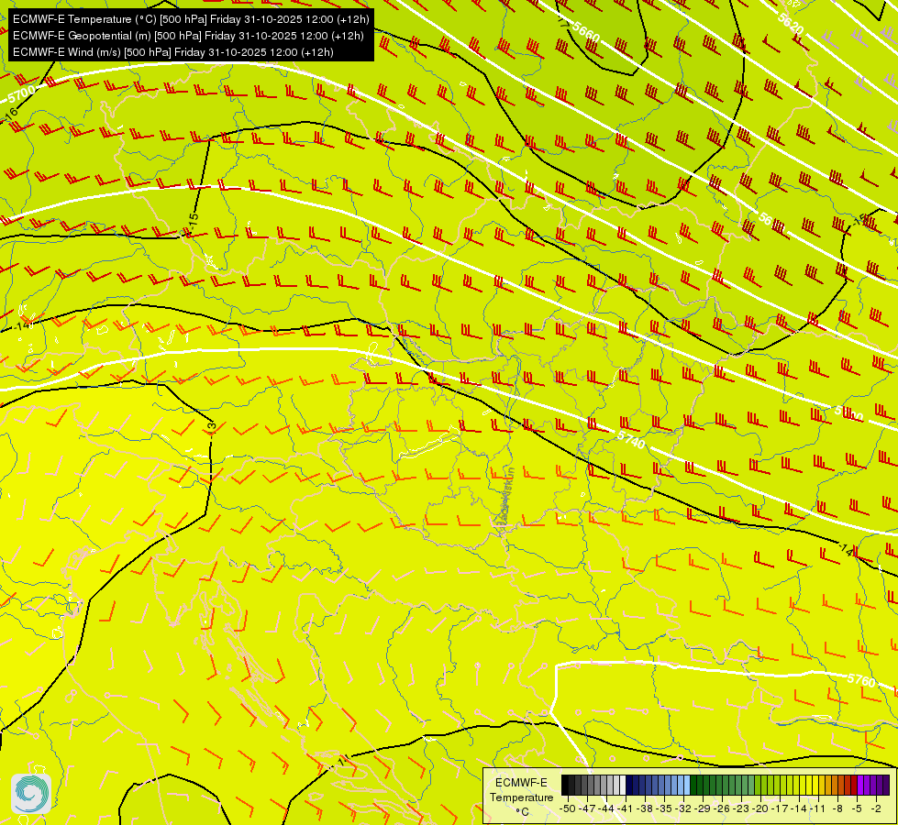Select the Wind 500 hPa title line
The width and height of the screenshot is (898, 825).
click(x=173, y=52)
